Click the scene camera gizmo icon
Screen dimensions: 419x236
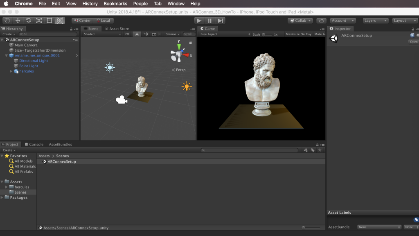(122, 100)
